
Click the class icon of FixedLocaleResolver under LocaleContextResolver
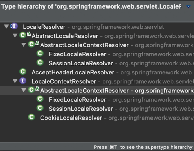click(x=40, y=99)
